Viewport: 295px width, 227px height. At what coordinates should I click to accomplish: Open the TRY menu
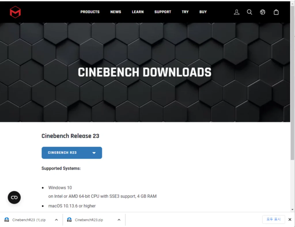[185, 12]
